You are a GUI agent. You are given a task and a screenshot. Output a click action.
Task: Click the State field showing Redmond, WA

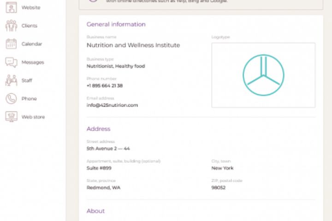pos(104,187)
